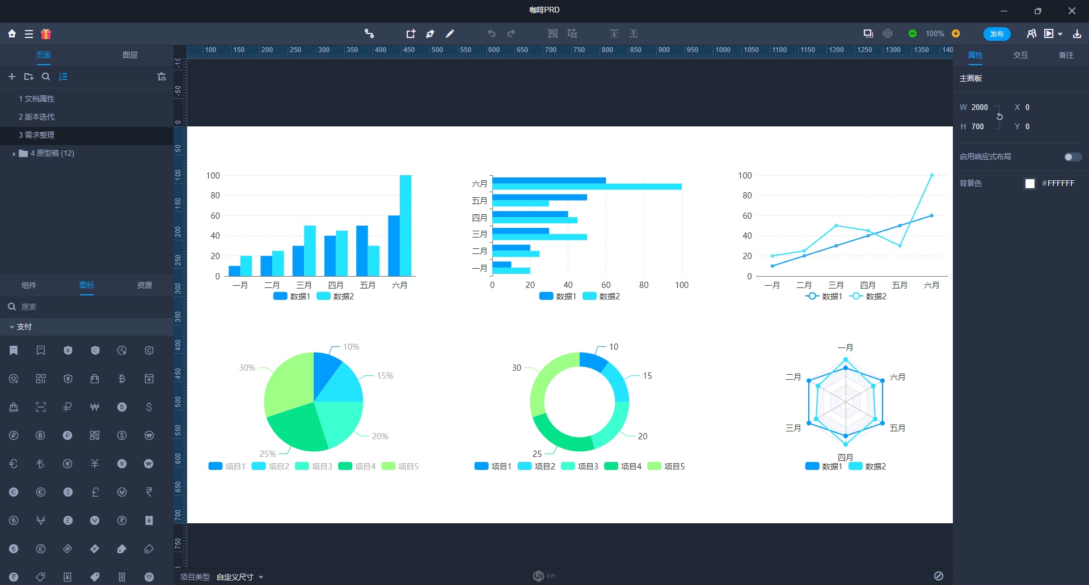Open the red gift box icon
Image resolution: width=1089 pixels, height=585 pixels.
pos(46,33)
